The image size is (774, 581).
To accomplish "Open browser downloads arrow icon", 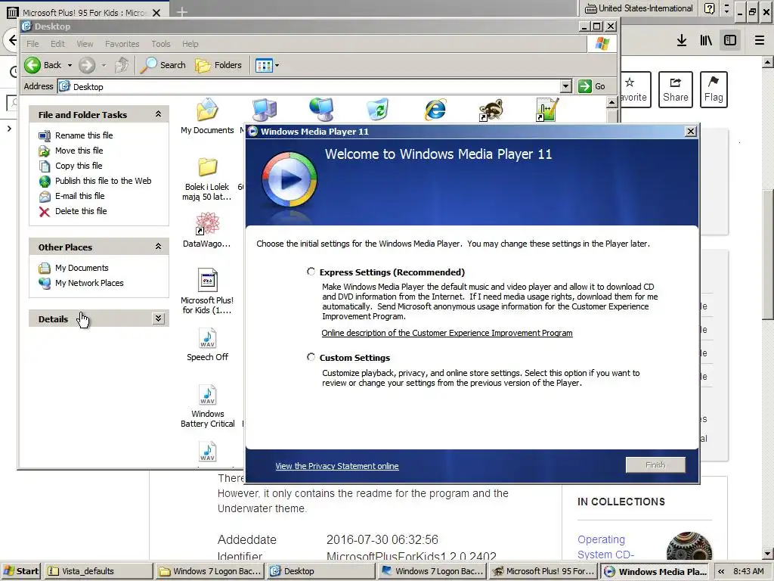I will 682,40.
